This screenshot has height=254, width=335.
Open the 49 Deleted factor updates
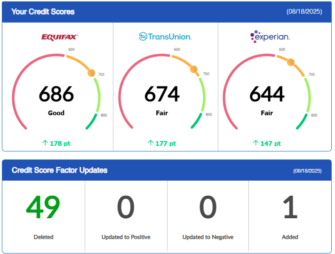(x=43, y=207)
